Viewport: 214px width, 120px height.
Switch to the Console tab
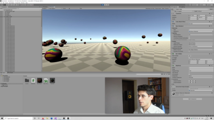click(10, 73)
